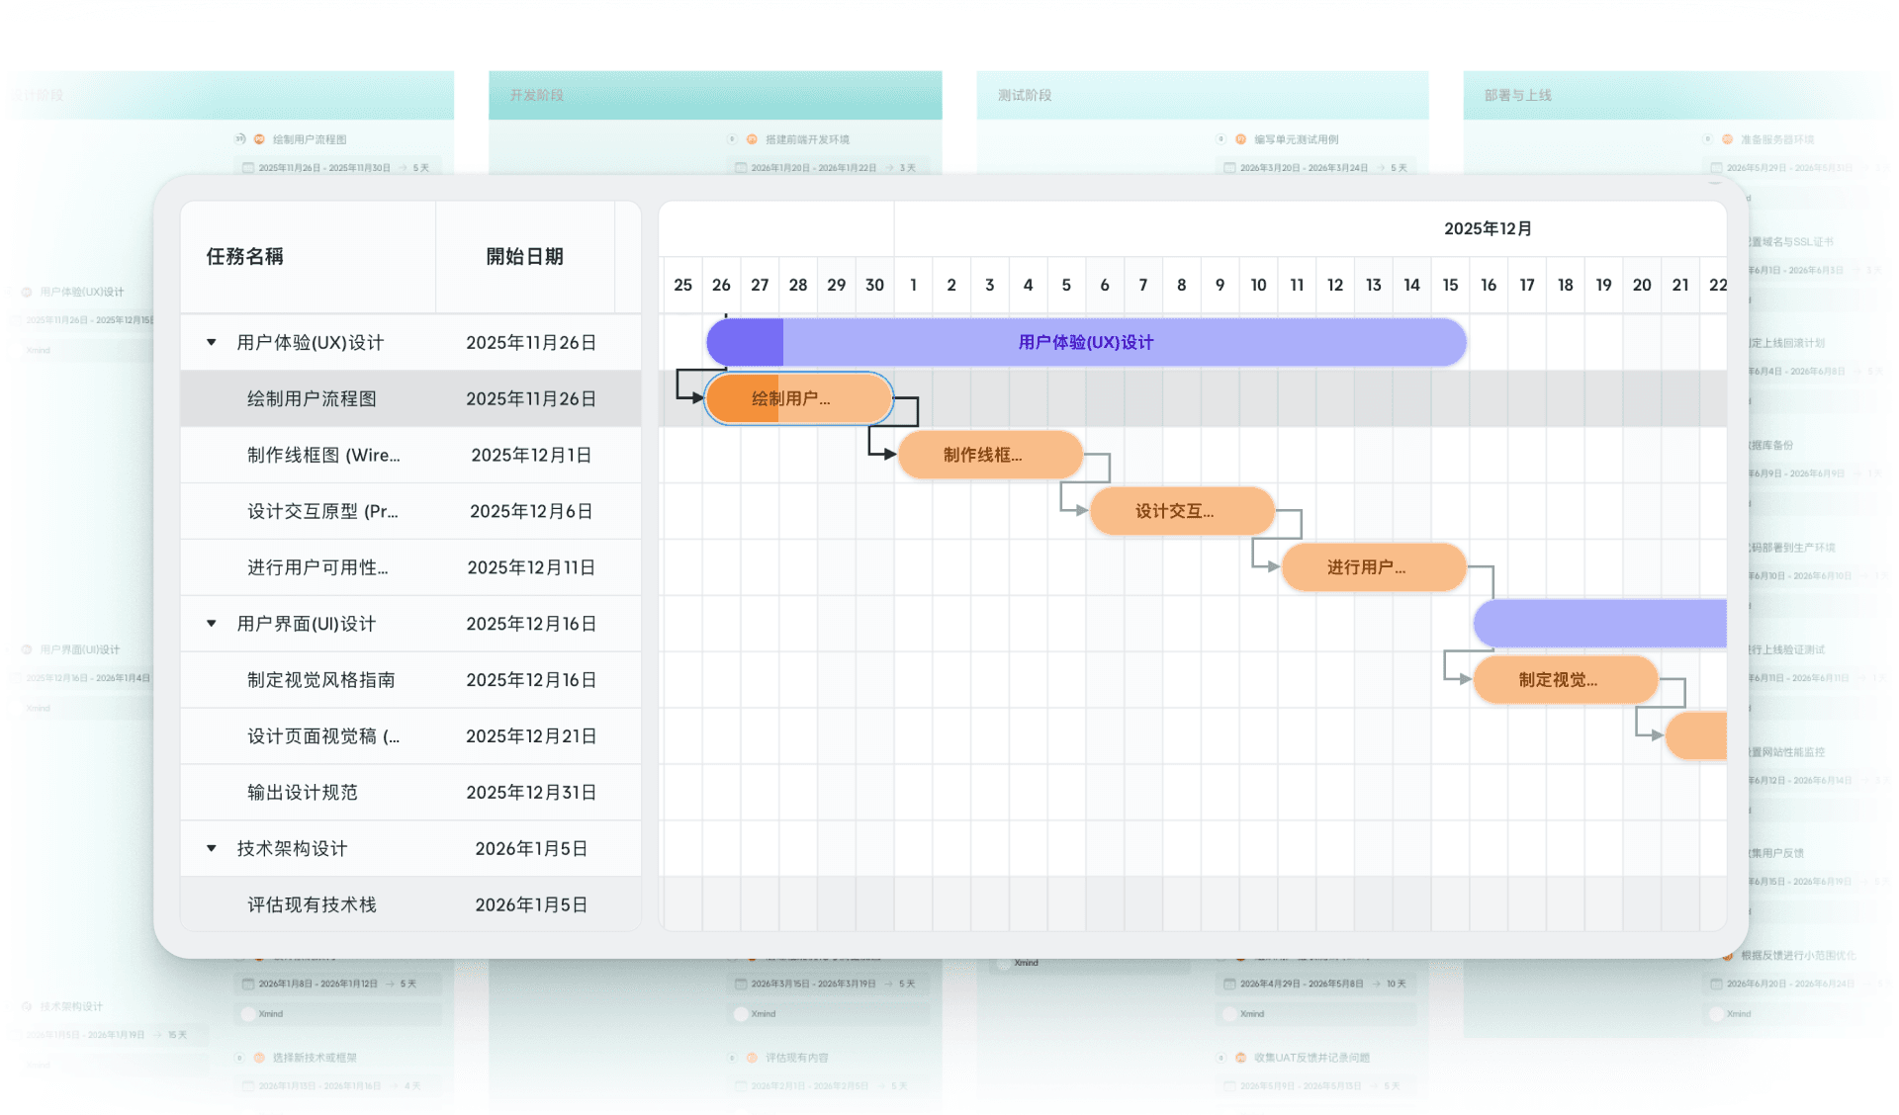
Task: Collapse the 用户体验(UX)设计 task group
Action: (211, 342)
